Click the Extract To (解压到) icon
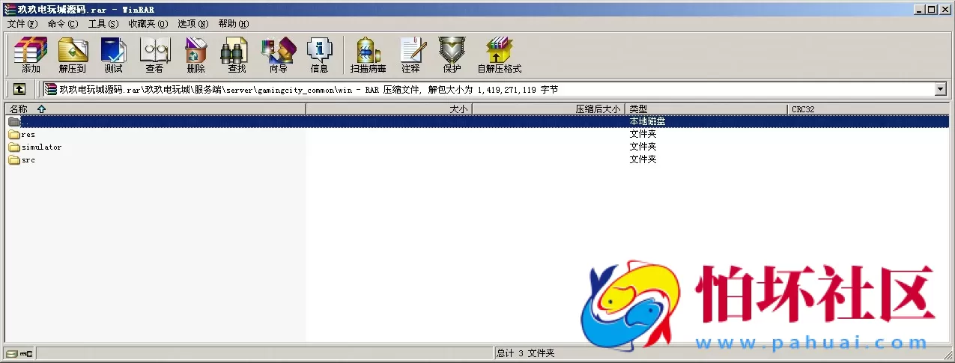 coord(73,55)
